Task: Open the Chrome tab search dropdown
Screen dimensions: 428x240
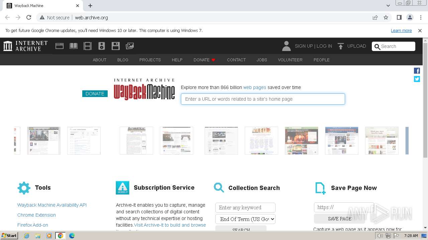Action: tap(388, 6)
